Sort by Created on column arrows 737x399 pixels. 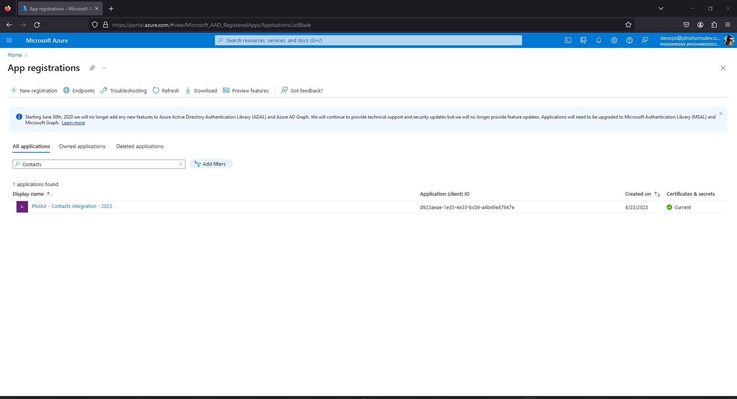(657, 194)
